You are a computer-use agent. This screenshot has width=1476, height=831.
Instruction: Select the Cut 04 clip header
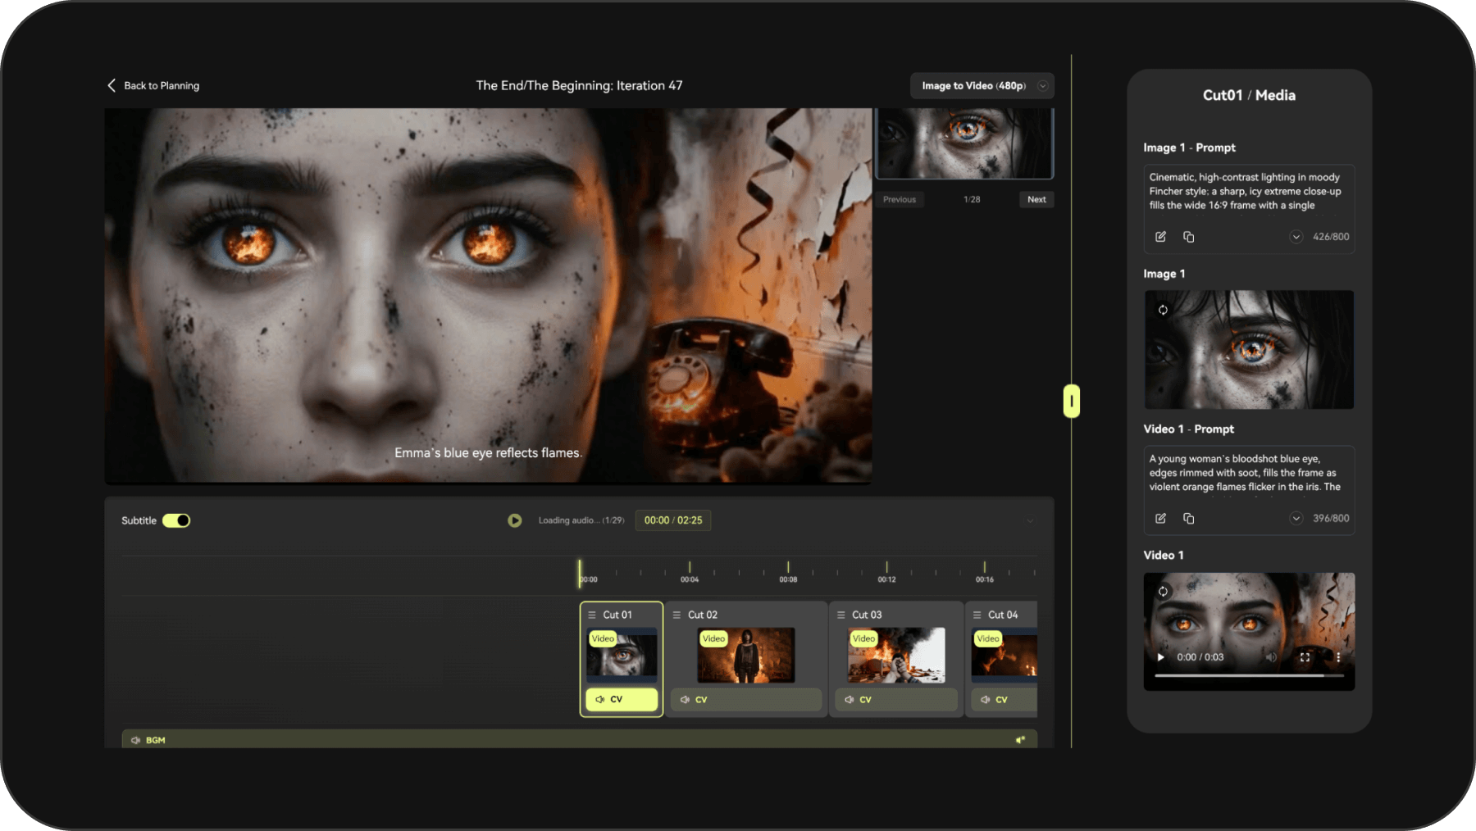click(1000, 614)
